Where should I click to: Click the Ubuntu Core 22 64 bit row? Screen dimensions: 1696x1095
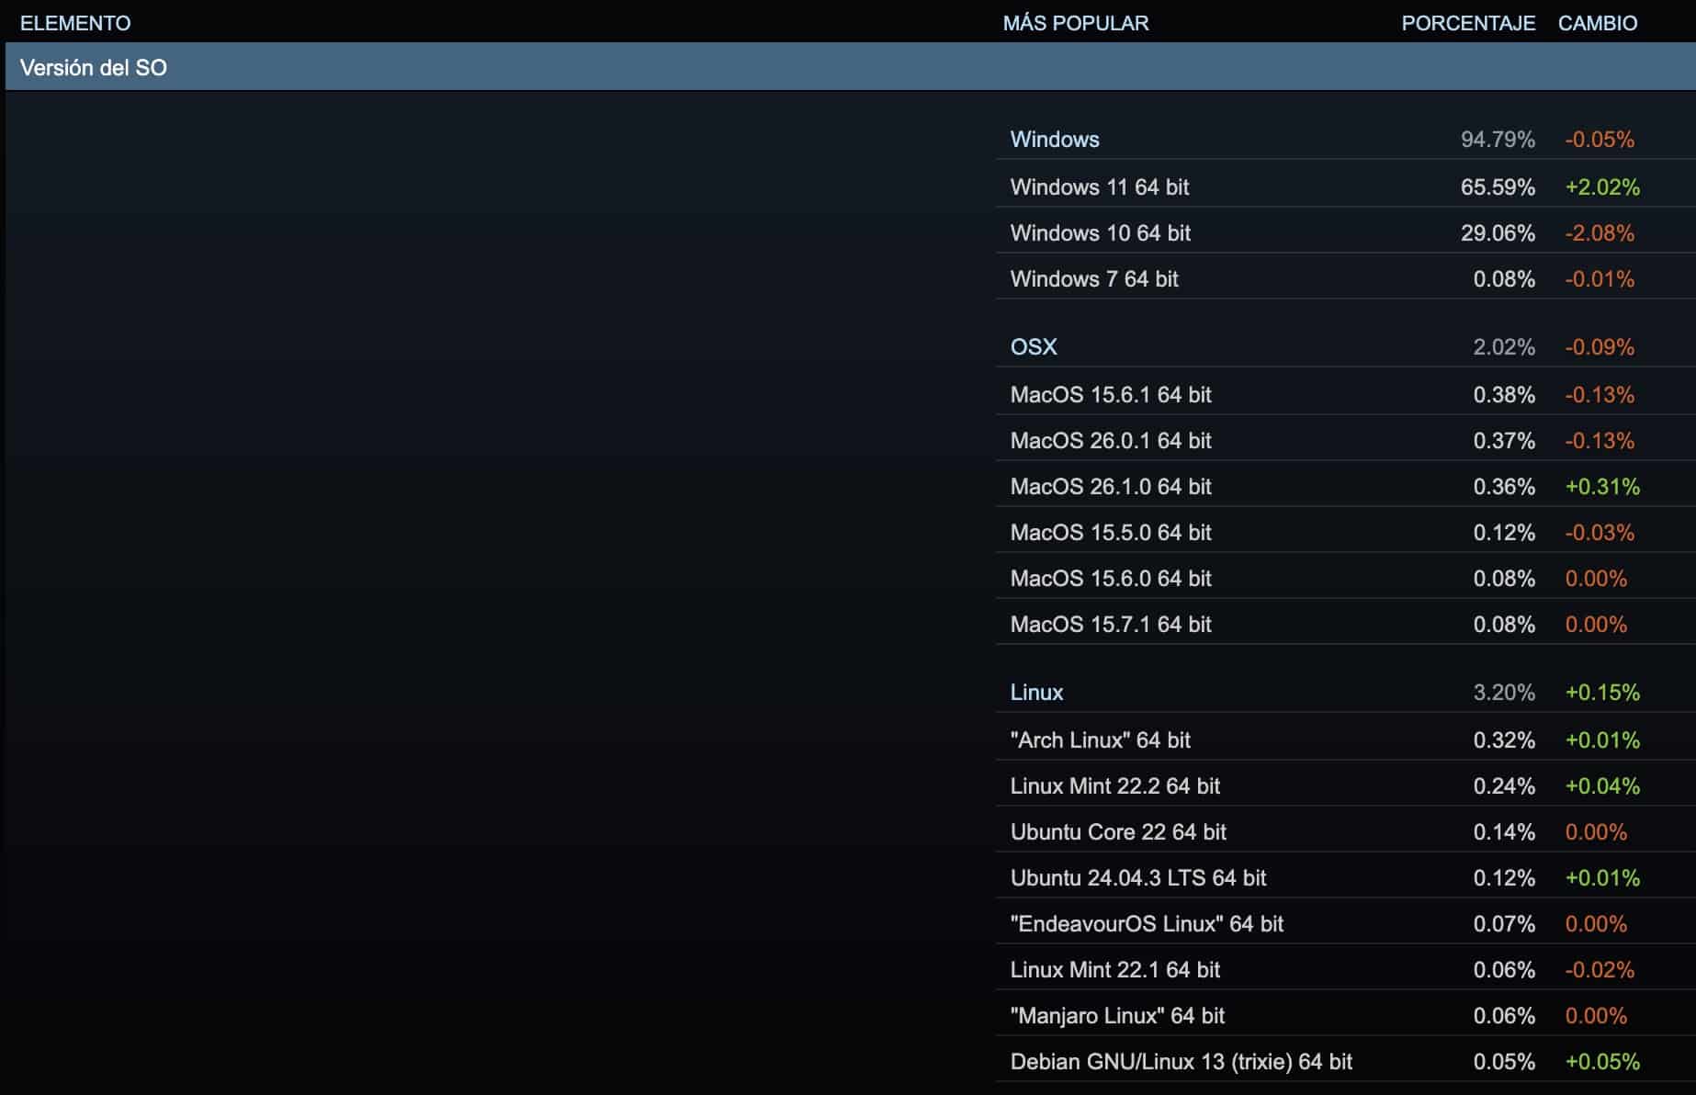coord(1346,831)
